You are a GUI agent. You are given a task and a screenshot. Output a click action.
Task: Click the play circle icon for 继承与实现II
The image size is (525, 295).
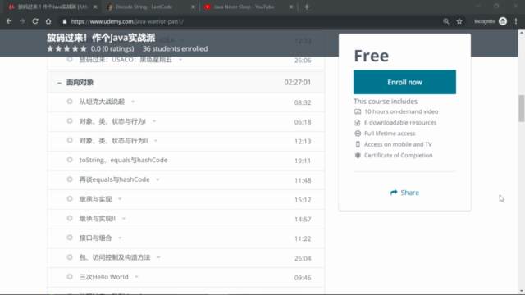(x=70, y=218)
